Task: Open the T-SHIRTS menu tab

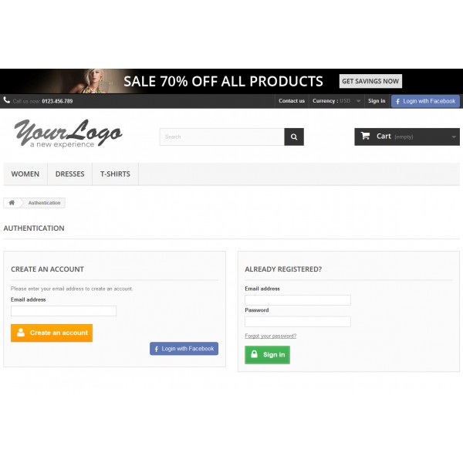Action: (115, 174)
